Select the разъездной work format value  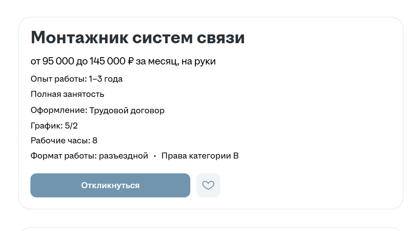(123, 156)
